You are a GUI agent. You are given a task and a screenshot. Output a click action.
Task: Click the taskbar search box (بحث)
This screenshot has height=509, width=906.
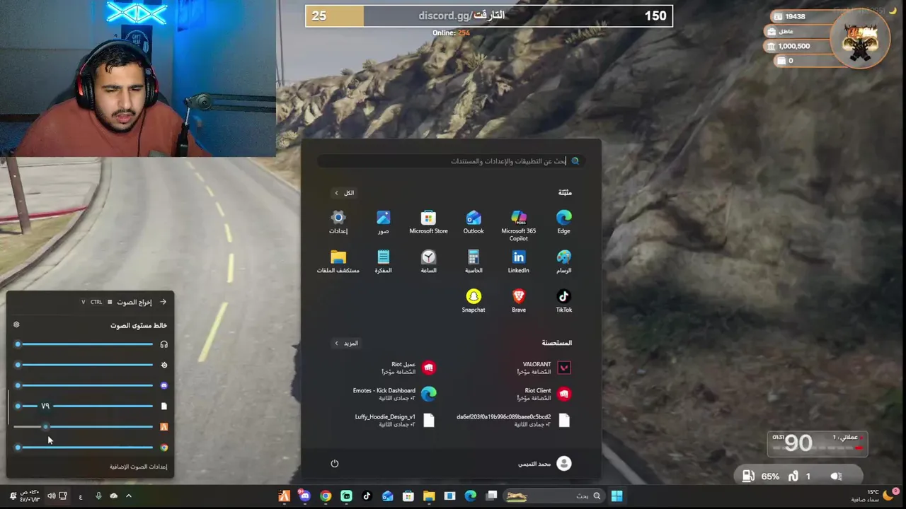554,496
